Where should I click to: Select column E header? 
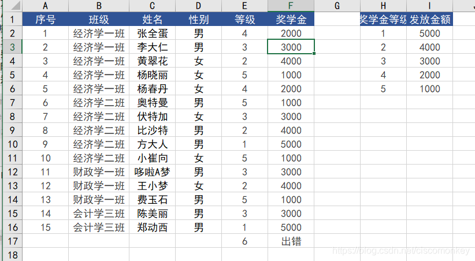click(245, 6)
